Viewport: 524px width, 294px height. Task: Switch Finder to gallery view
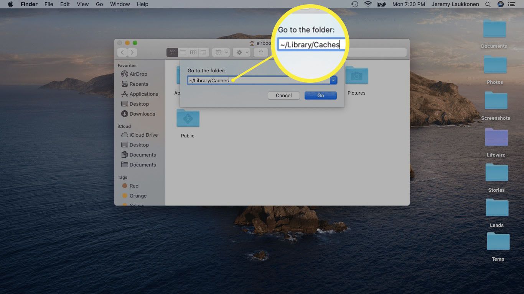click(x=204, y=52)
